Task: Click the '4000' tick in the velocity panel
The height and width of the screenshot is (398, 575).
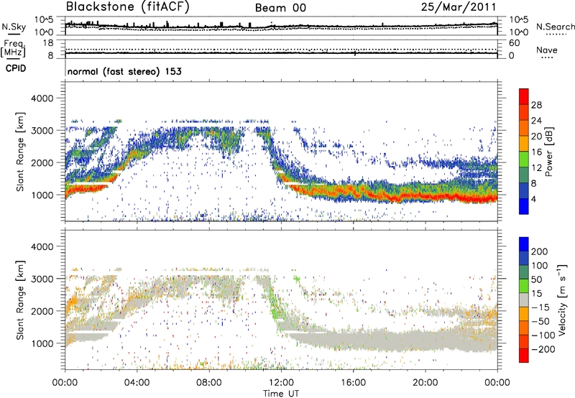Action: 42,246
